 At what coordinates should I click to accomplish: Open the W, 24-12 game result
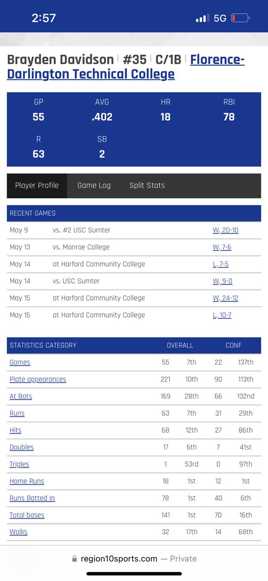point(225,298)
